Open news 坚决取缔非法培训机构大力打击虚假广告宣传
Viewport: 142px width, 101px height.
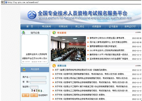point(110,59)
